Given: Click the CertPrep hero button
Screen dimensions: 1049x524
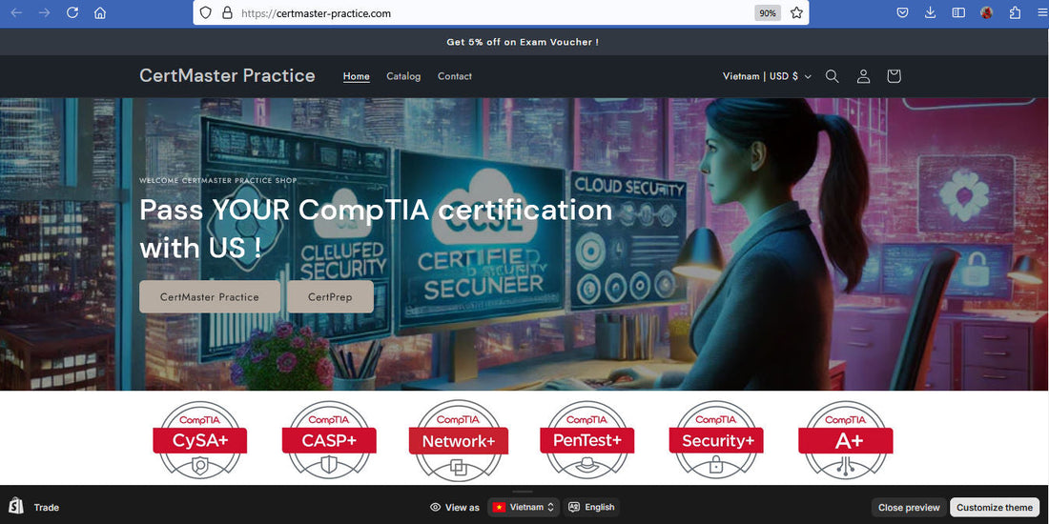Looking at the screenshot, I should 331,296.
